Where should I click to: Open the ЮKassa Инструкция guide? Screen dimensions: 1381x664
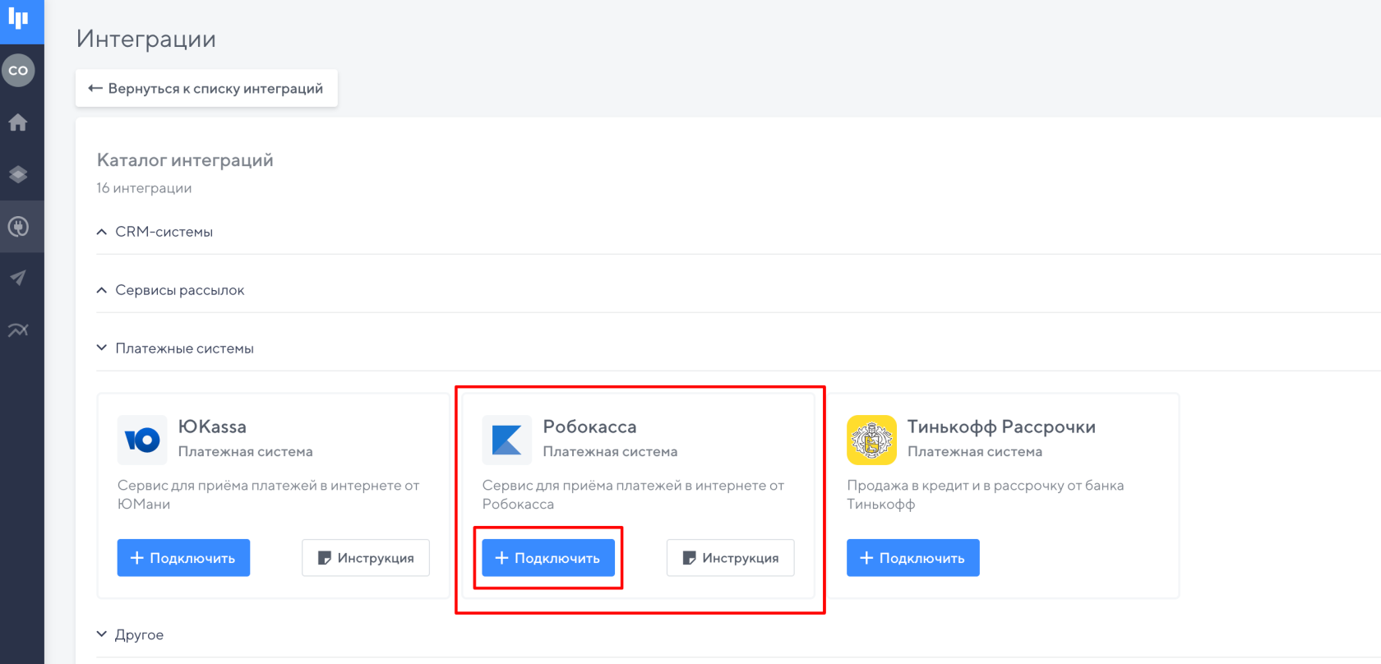(x=366, y=558)
